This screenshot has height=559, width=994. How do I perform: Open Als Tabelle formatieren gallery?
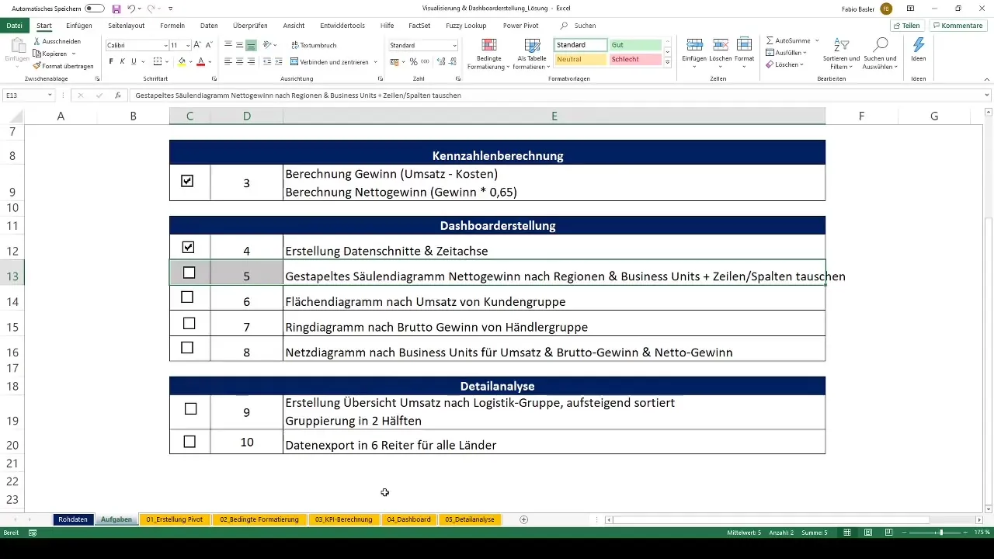click(x=531, y=54)
